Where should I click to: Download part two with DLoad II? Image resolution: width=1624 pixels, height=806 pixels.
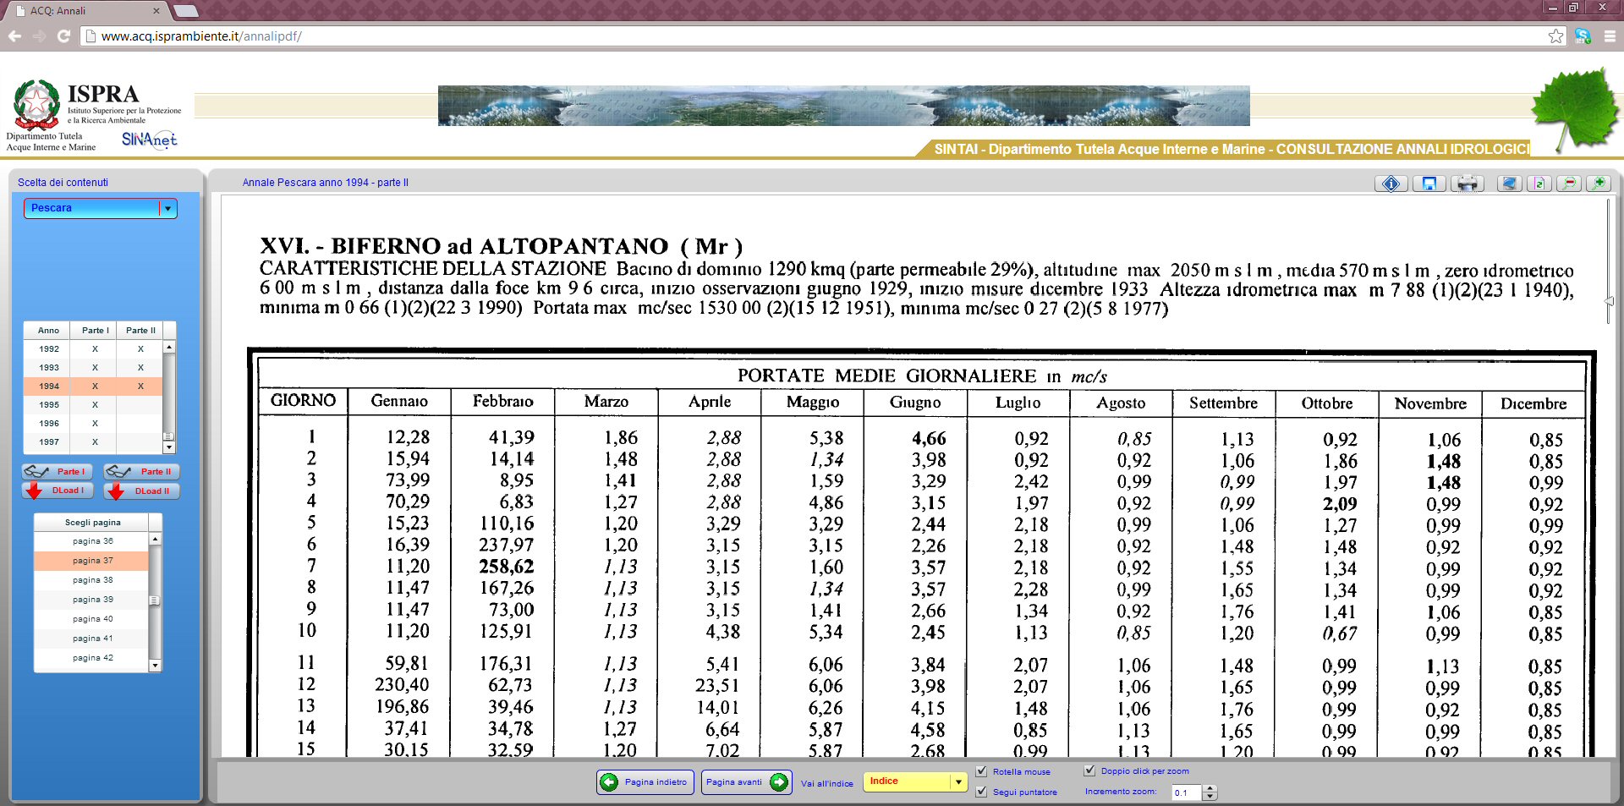(x=141, y=491)
